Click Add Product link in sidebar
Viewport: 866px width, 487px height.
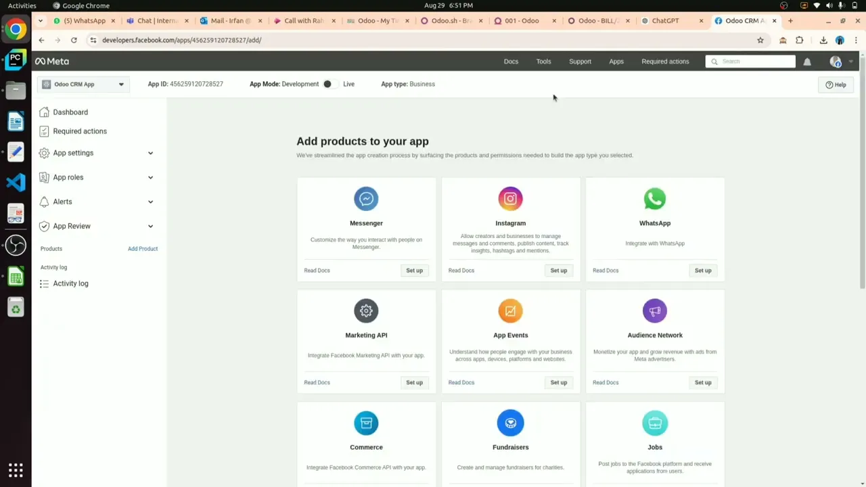click(143, 249)
